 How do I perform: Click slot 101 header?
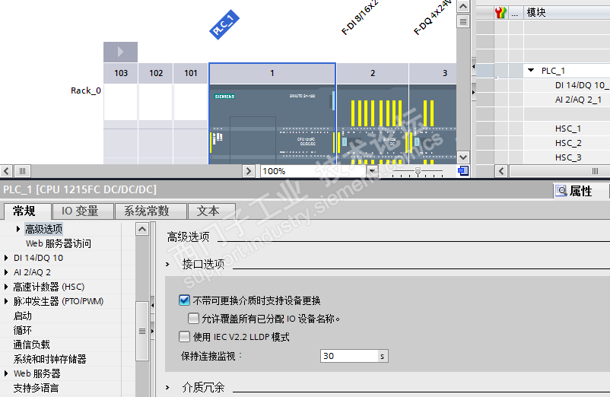click(x=191, y=73)
